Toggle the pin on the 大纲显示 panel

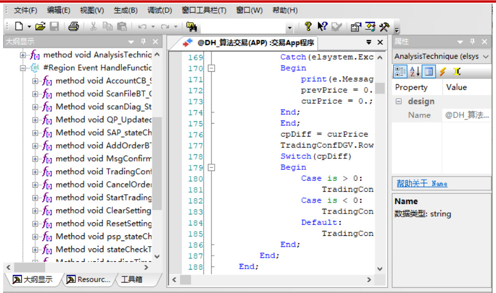[x=143, y=42]
